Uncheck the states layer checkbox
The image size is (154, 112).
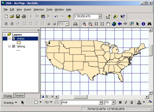pos(14,39)
